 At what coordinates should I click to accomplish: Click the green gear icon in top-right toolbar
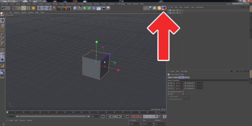pyautogui.click(x=155, y=8)
